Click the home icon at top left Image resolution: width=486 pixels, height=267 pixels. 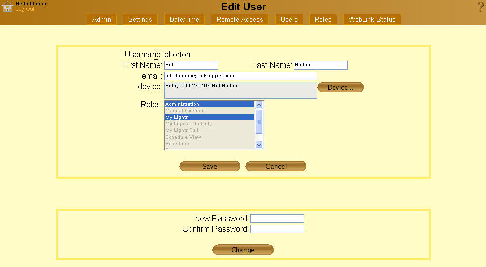7,7
